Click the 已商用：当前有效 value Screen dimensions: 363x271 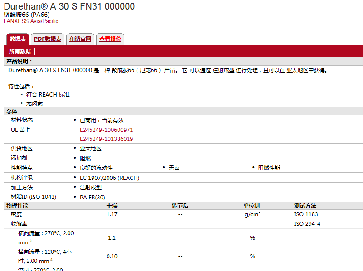coord(102,121)
